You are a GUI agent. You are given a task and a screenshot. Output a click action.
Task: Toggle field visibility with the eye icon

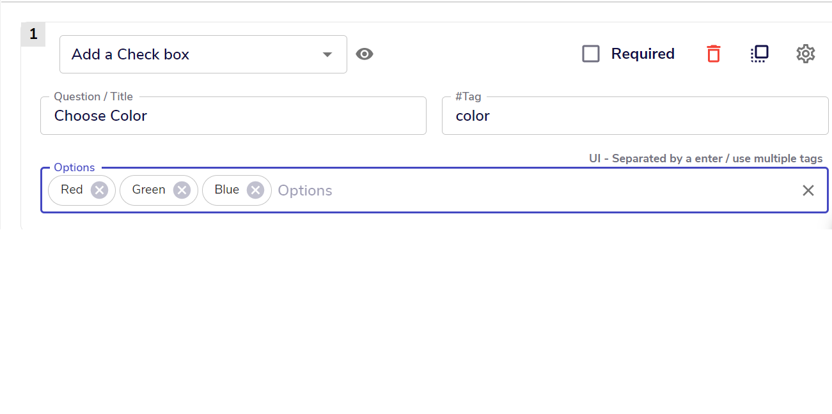click(365, 54)
